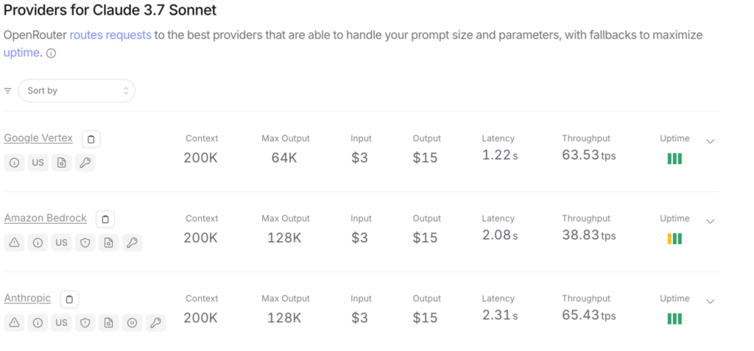
Task: Open the uptime link
Action: [x=21, y=53]
